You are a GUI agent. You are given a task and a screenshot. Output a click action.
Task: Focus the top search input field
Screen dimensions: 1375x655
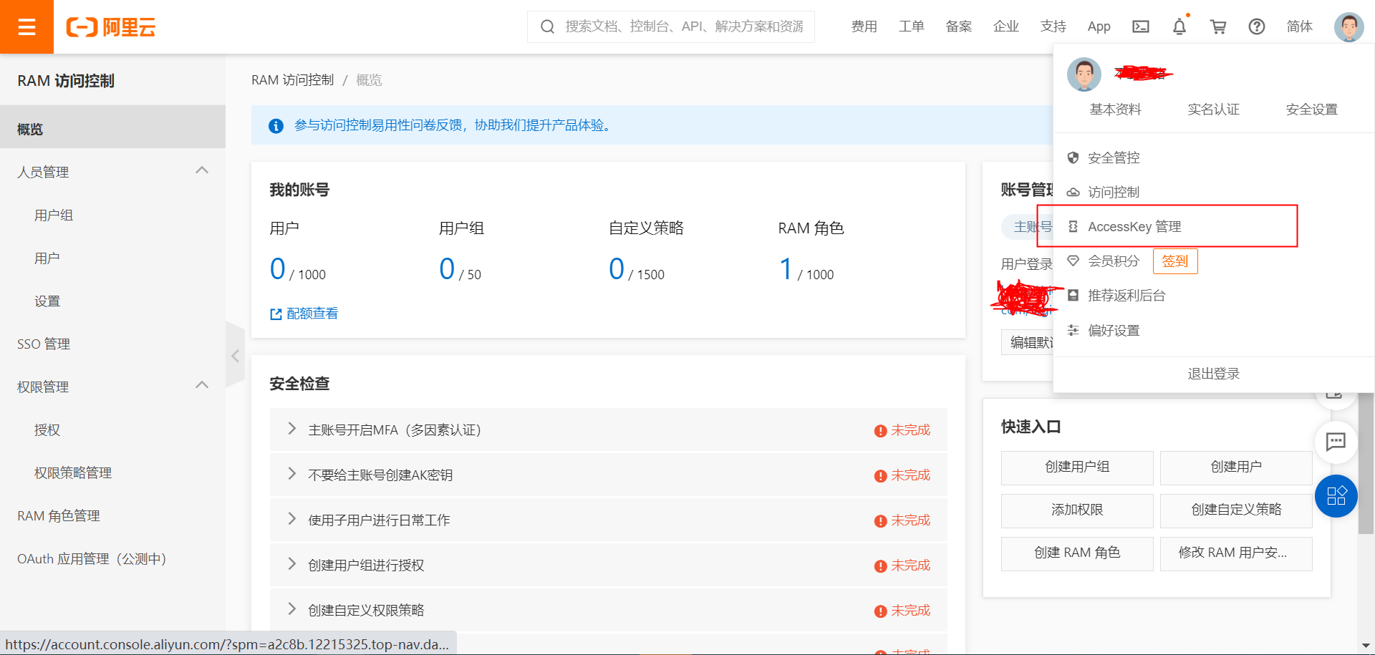pyautogui.click(x=671, y=26)
